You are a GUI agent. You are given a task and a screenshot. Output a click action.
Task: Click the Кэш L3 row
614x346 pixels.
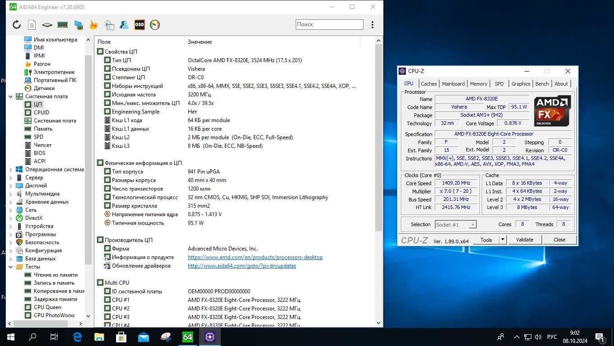[x=235, y=146]
